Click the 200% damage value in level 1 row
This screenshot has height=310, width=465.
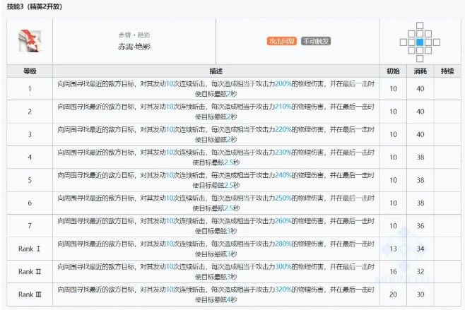(283, 83)
